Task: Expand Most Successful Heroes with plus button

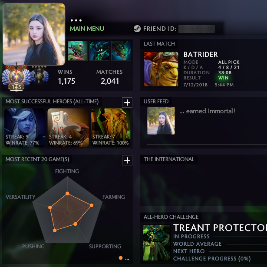Action: 127,102
